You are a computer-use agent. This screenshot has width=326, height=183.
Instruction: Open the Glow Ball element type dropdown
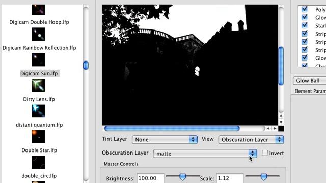(309, 81)
